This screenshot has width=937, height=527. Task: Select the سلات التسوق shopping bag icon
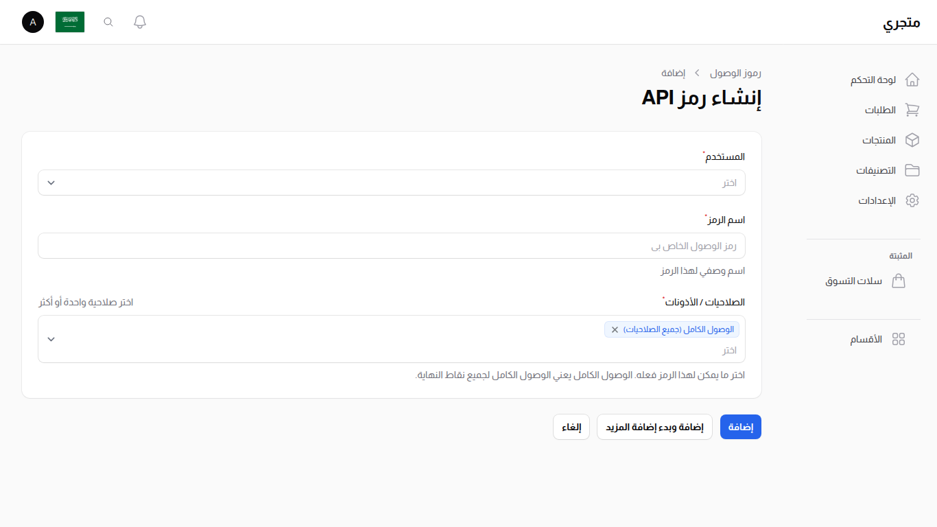899,281
